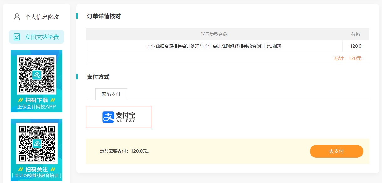Click the person icon beside 个人信息修改
This screenshot has width=382, height=183.
coord(17,17)
